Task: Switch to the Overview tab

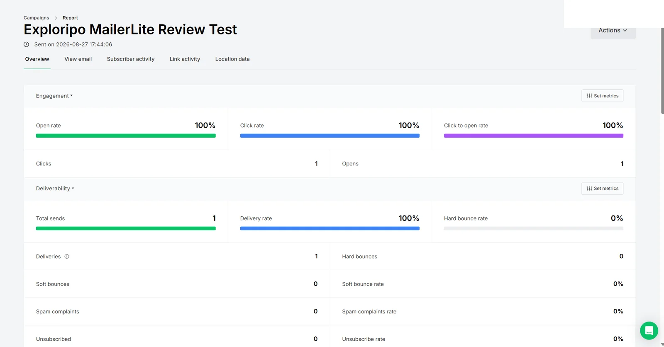Action: (37, 59)
